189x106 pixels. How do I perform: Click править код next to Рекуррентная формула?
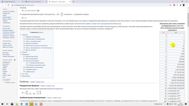(x=50, y=86)
